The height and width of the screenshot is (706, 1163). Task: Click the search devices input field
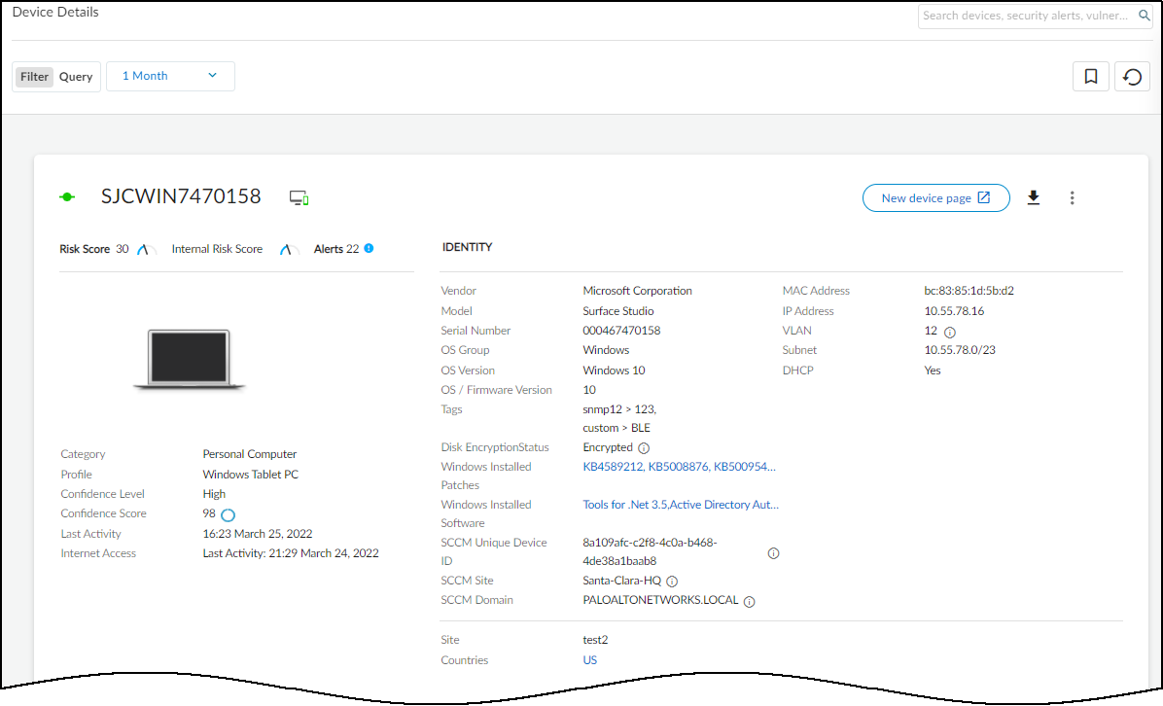[x=1026, y=16]
